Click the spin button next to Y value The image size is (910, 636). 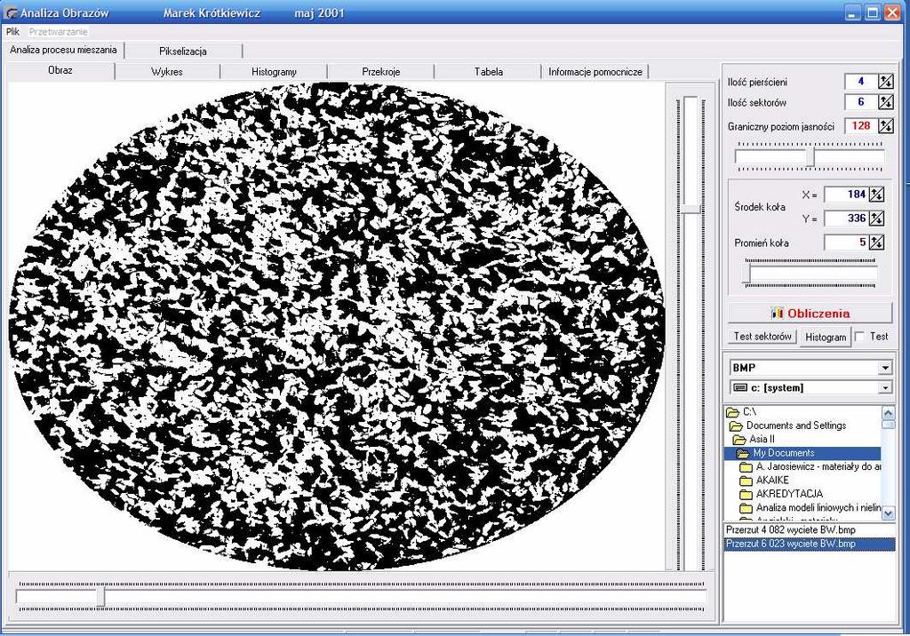pos(876,219)
